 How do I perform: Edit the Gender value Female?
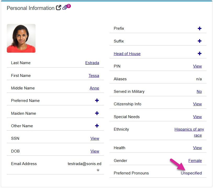195,161
